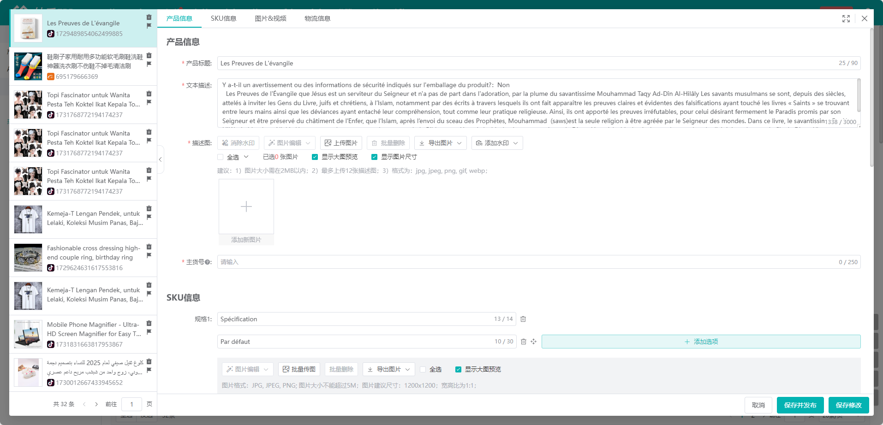Toggle the 显示图片尺寸 checkbox
Viewport: 883px width, 425px height.
[374, 157]
